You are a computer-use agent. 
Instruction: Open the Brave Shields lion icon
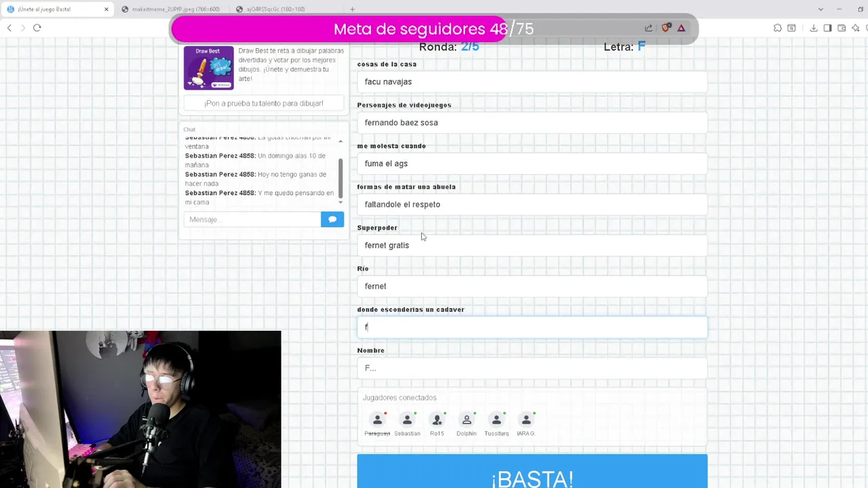point(665,28)
